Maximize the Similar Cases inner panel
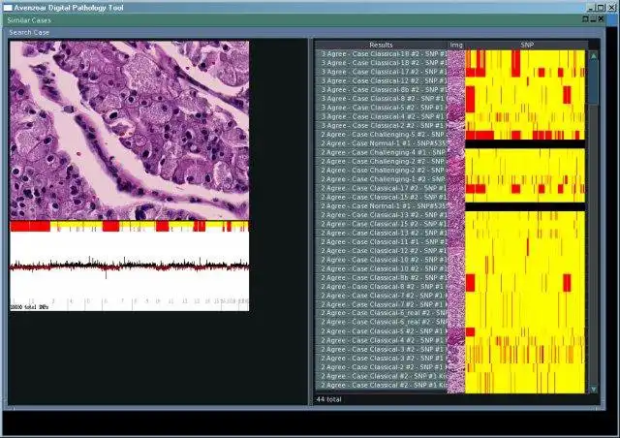 tap(586, 18)
